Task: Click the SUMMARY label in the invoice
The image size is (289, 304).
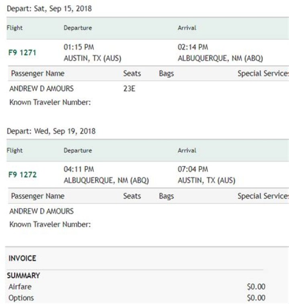Action: coord(23,276)
